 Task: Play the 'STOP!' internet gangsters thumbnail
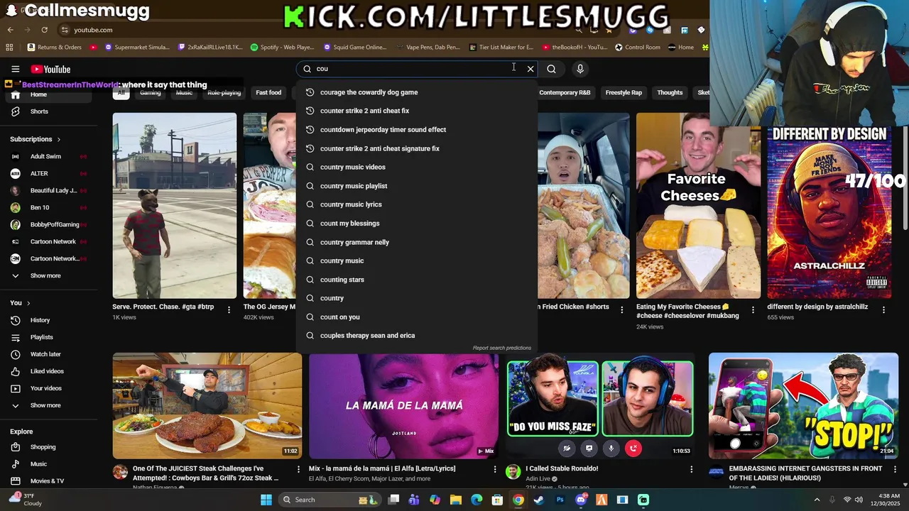(803, 406)
